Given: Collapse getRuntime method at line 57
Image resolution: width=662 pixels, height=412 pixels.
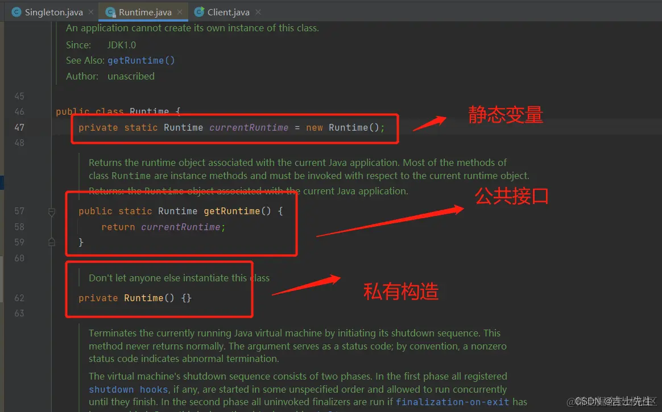Looking at the screenshot, I should click(52, 212).
